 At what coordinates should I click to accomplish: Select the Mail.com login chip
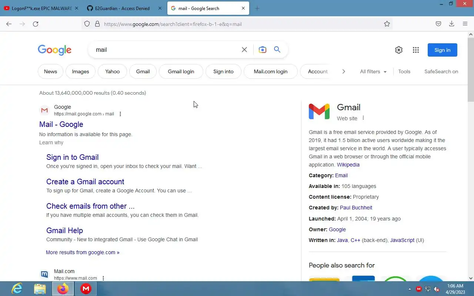tap(271, 71)
